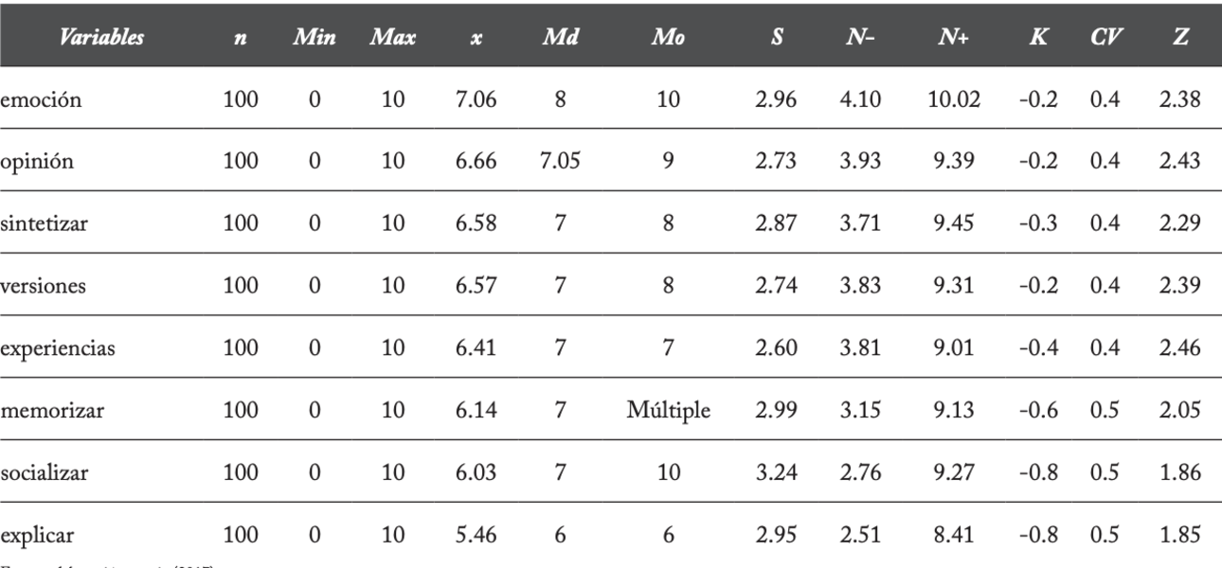
Task: Click the 10.02 value in emoción row
Action: pyautogui.click(x=952, y=99)
